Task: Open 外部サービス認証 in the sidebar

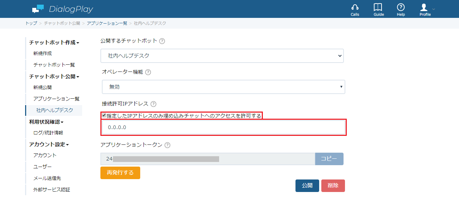Action: (52, 190)
